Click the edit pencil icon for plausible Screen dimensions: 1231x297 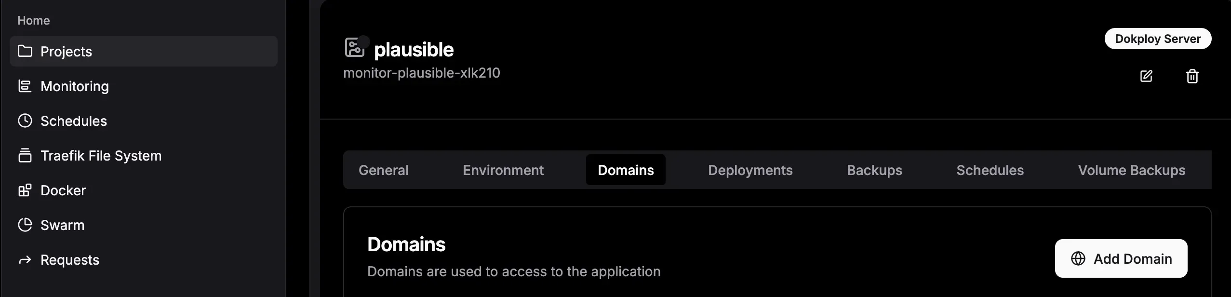tap(1146, 76)
